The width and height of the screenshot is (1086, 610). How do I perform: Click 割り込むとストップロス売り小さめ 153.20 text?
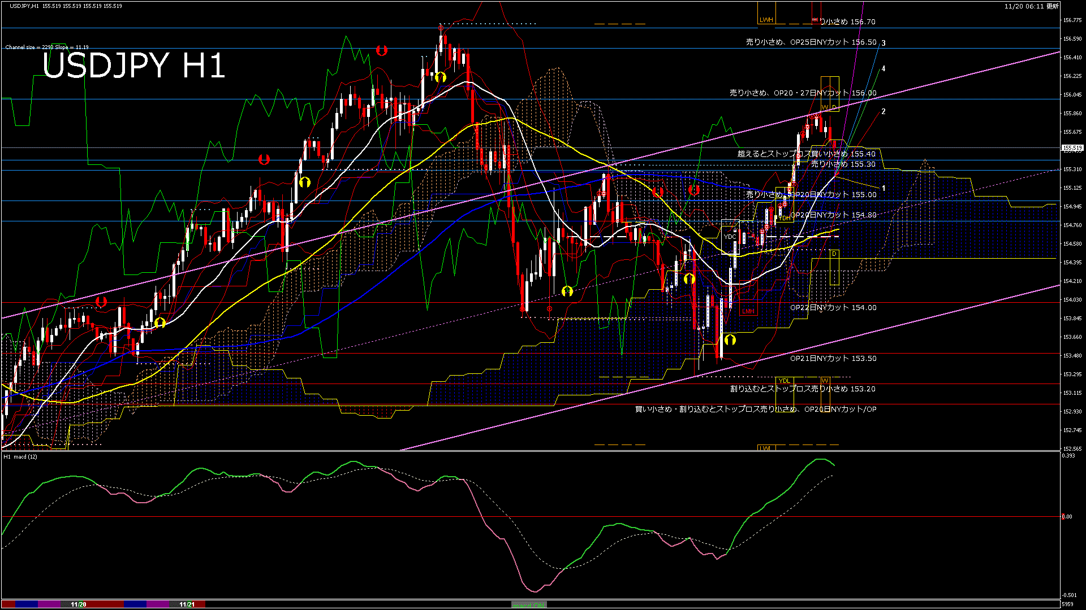coord(802,389)
